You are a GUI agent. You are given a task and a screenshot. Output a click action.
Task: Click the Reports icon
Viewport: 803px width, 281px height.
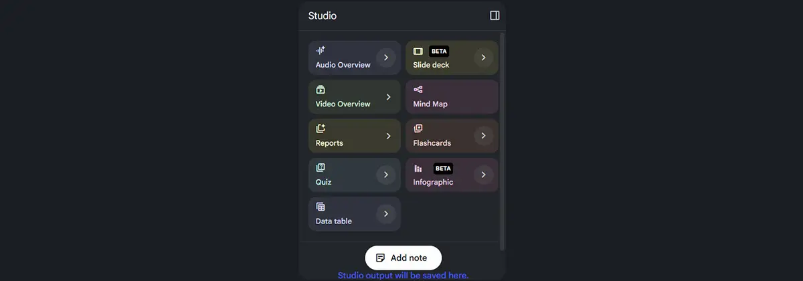coord(321,128)
